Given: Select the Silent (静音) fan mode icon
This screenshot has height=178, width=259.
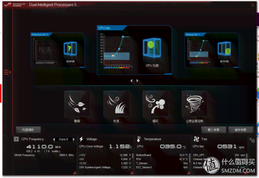Looking at the screenshot, I should [77, 104].
